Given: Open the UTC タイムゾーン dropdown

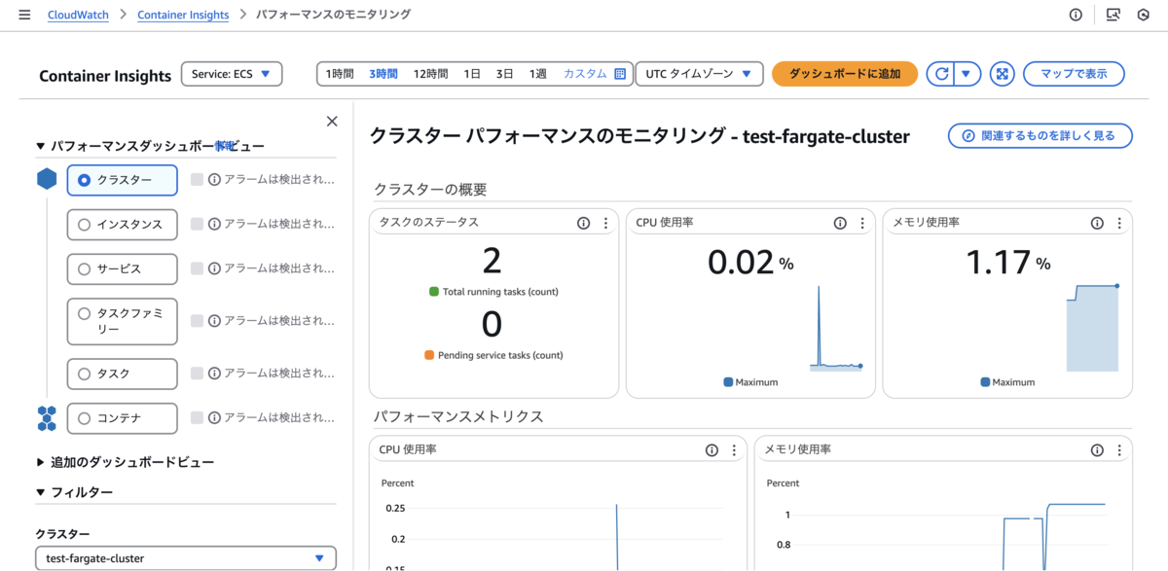Looking at the screenshot, I should pos(699,73).
